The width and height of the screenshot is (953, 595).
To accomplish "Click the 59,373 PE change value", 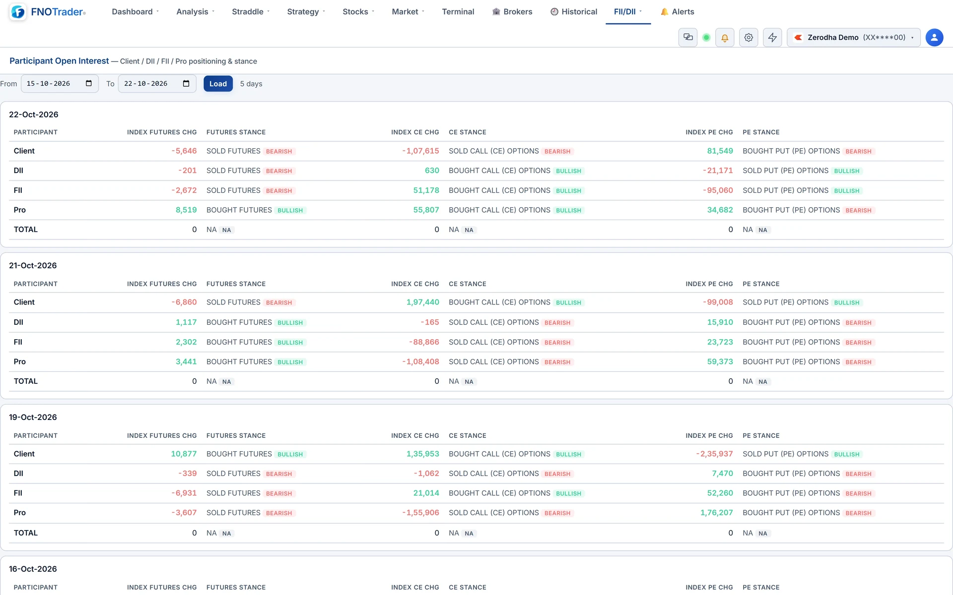I will [x=720, y=361].
